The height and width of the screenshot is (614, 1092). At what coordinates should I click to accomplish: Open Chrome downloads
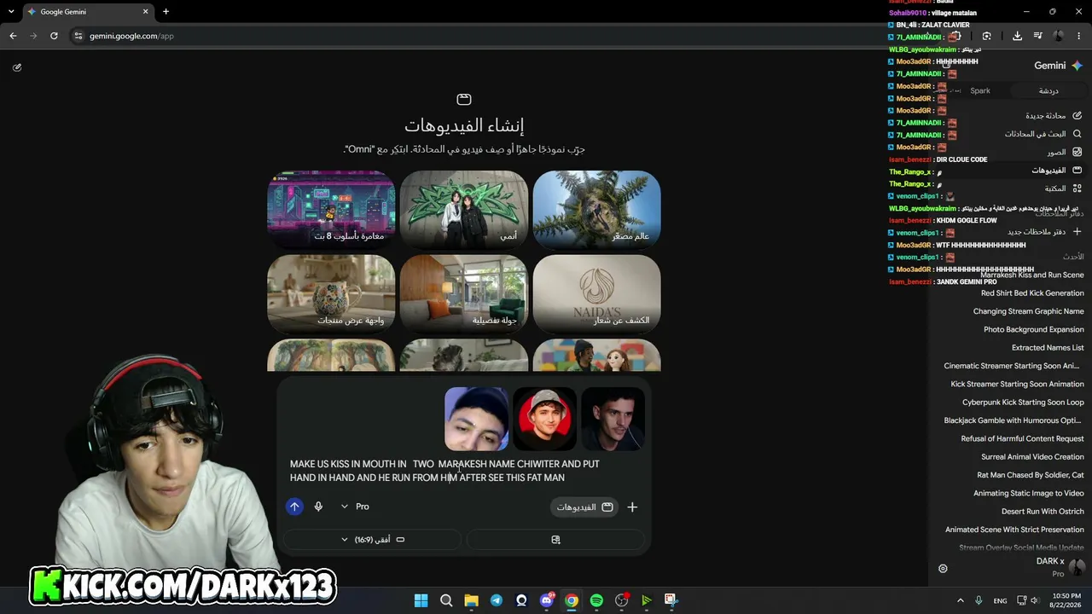(1017, 36)
